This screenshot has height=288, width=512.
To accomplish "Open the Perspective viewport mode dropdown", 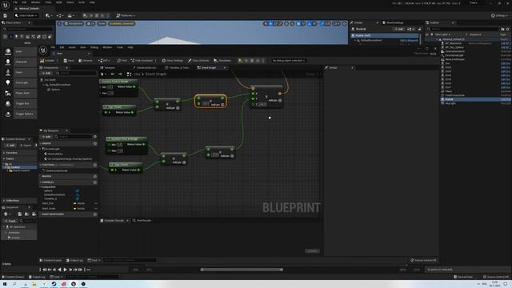I will (74, 23).
